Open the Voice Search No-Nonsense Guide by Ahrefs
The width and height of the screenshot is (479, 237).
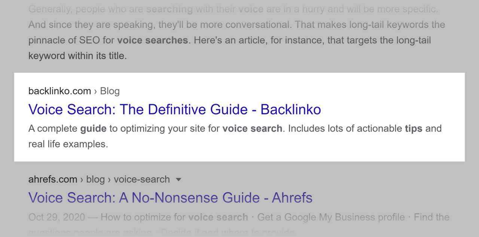(x=170, y=198)
